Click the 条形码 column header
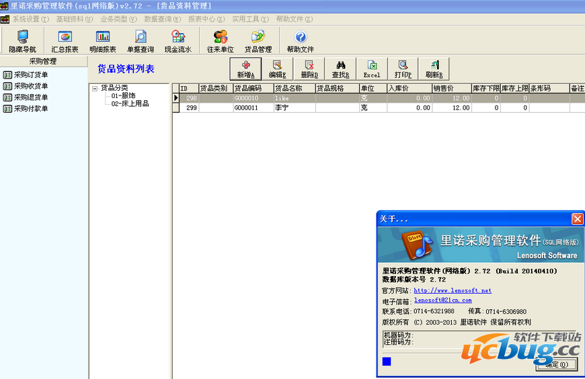 (x=549, y=89)
